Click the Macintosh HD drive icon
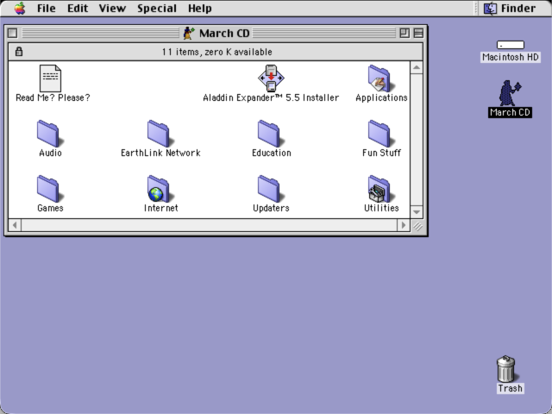Viewport: 552px width, 414px height. 510,45
